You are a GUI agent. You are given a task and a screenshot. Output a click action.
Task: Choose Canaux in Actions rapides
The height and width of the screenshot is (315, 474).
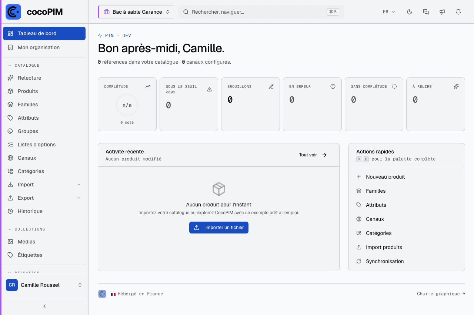[x=407, y=219]
